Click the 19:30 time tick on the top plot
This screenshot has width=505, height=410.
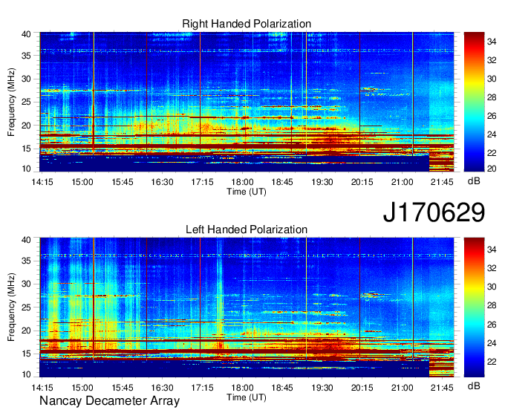click(x=322, y=182)
